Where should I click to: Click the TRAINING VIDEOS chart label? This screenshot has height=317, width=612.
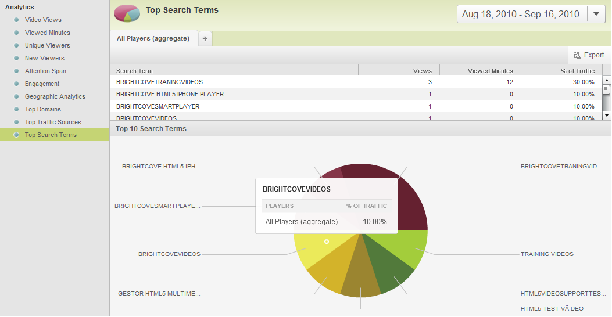click(547, 254)
